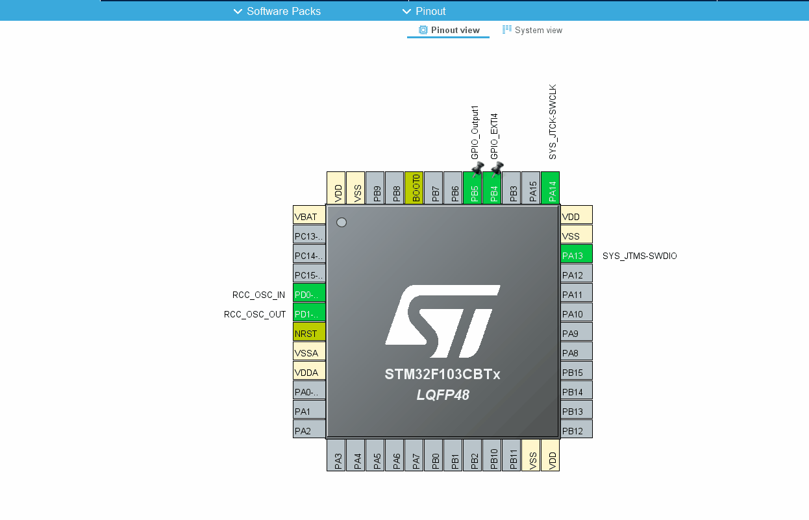Viewport: 809px width, 520px height.
Task: Select pin PB7 on the top edge
Action: click(434, 188)
